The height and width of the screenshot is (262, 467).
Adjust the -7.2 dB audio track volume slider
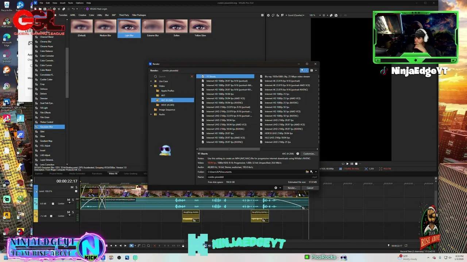51,216
